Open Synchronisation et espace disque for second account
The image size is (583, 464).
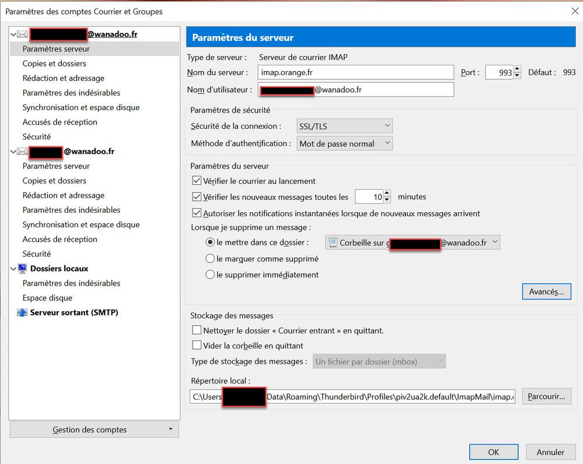tap(81, 224)
